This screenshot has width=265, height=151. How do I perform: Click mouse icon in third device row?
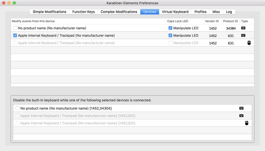pyautogui.click(x=249, y=43)
